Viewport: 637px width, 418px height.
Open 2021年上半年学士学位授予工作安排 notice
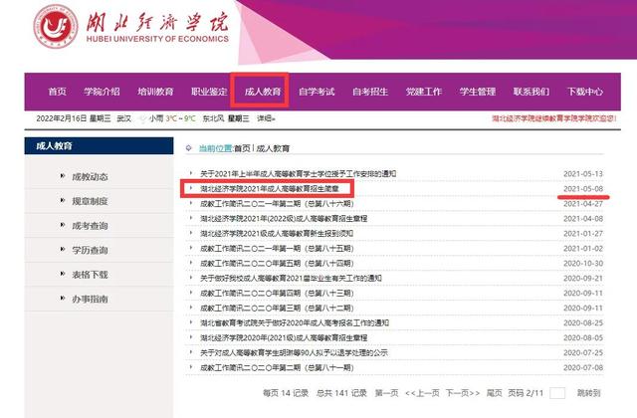pyautogui.click(x=298, y=174)
